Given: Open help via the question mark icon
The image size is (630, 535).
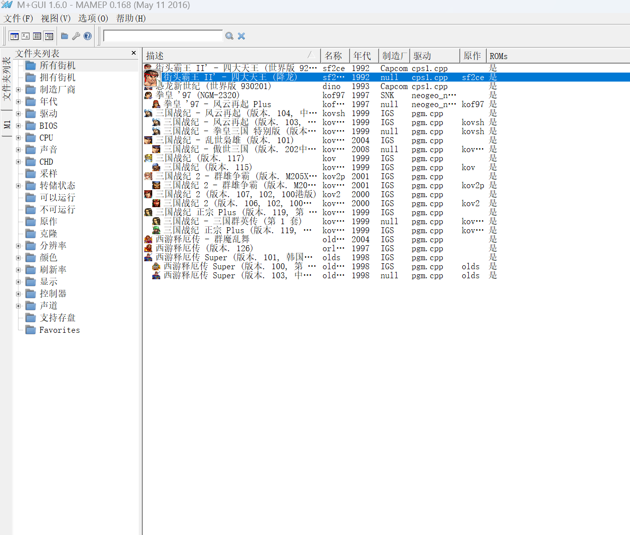Looking at the screenshot, I should point(88,36).
